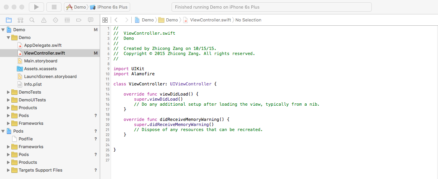Click UIViewController class name in code
This screenshot has height=179, width=438.
[x=191, y=84]
